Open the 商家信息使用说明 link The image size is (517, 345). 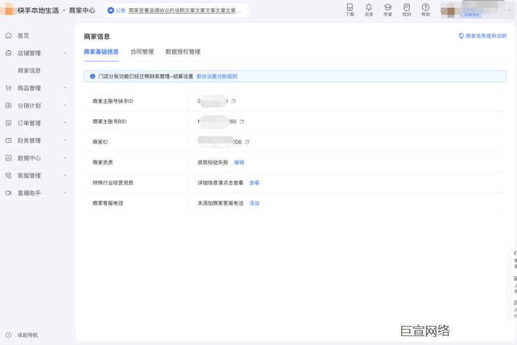(x=486, y=36)
